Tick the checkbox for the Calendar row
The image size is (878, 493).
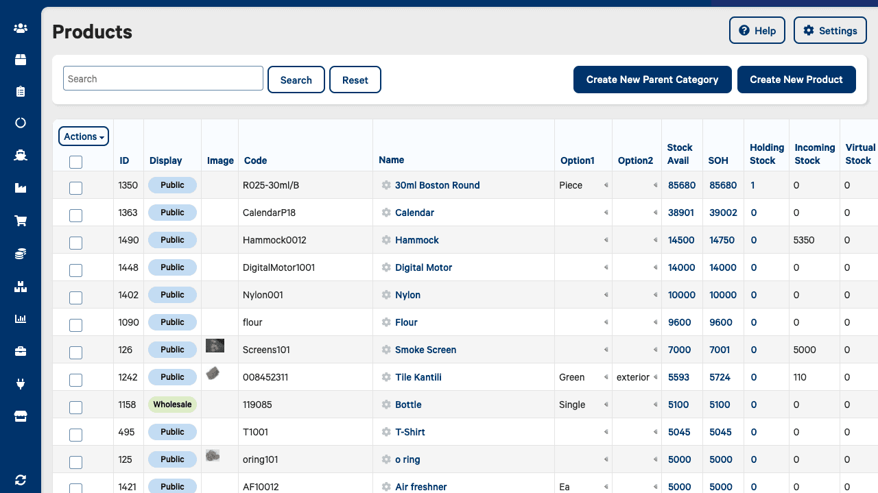pos(76,215)
